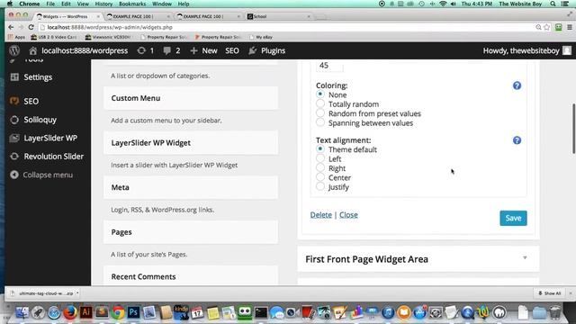576x324 pixels.
Task: Switch to the School tab
Action: 278,16
